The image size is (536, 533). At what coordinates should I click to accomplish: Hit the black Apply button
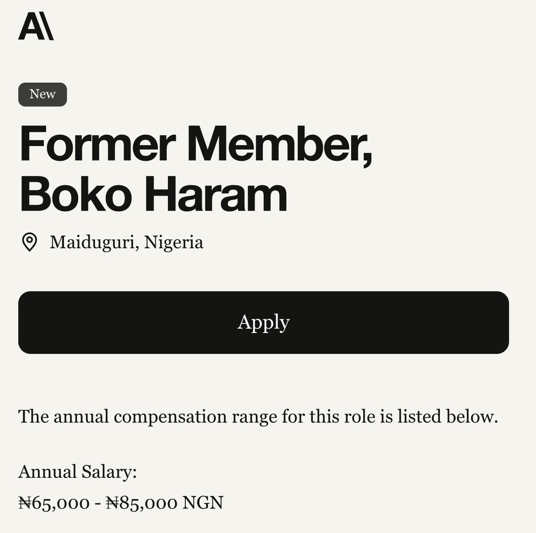click(x=264, y=322)
